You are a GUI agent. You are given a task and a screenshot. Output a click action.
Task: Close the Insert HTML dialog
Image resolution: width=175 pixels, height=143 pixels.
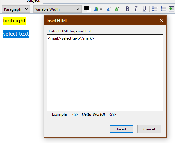[161, 20]
